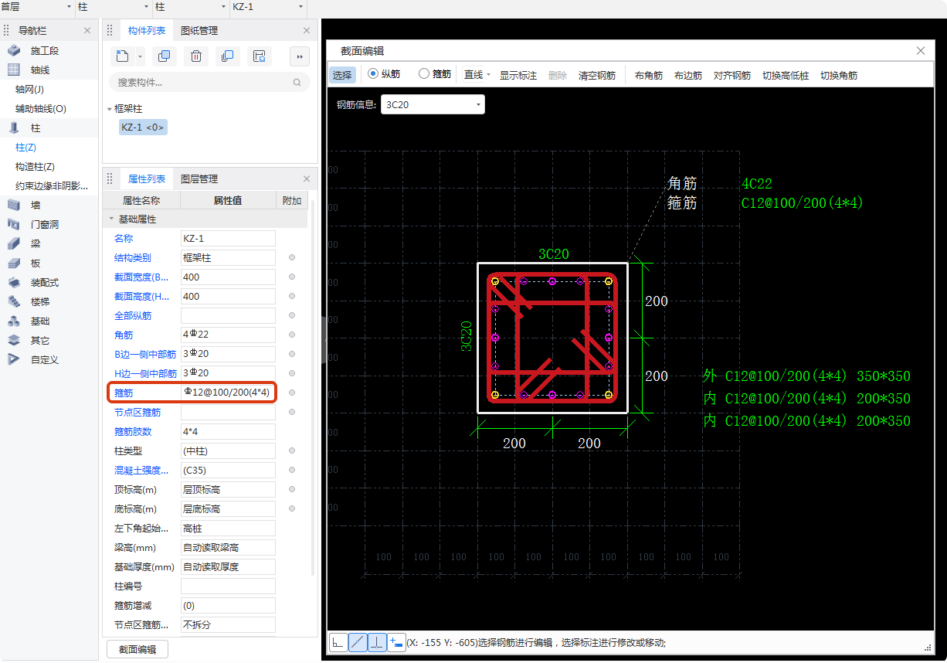The height and width of the screenshot is (663, 947).
Task: Click the inter-layer copy stacked icon
Action: click(x=227, y=56)
